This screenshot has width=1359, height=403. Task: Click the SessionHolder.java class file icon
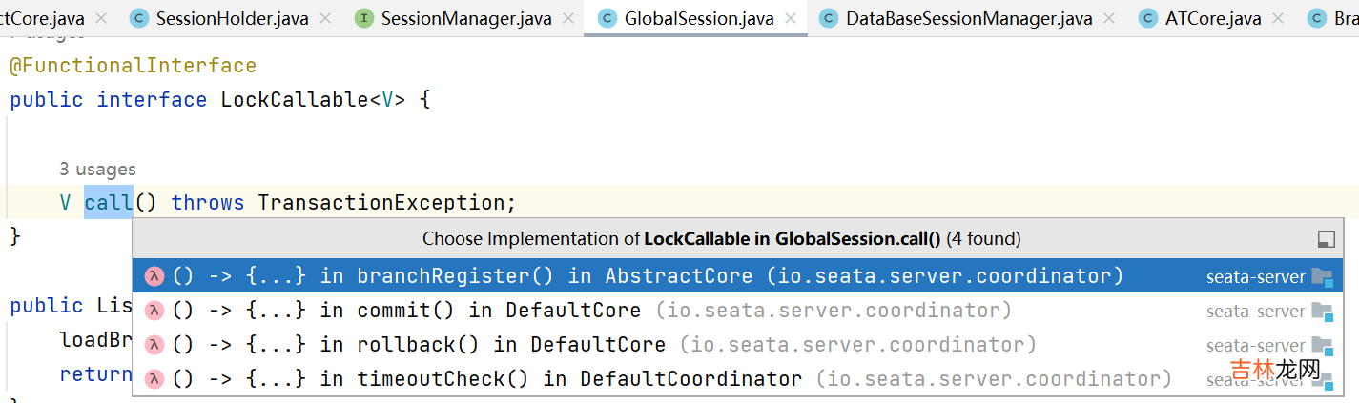point(139,18)
